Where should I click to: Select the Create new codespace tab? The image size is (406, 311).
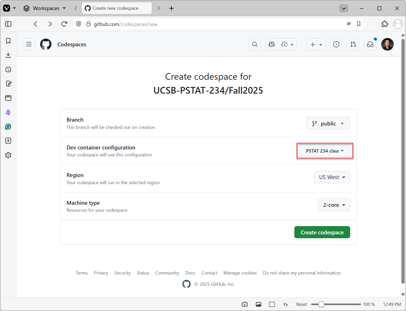[117, 8]
